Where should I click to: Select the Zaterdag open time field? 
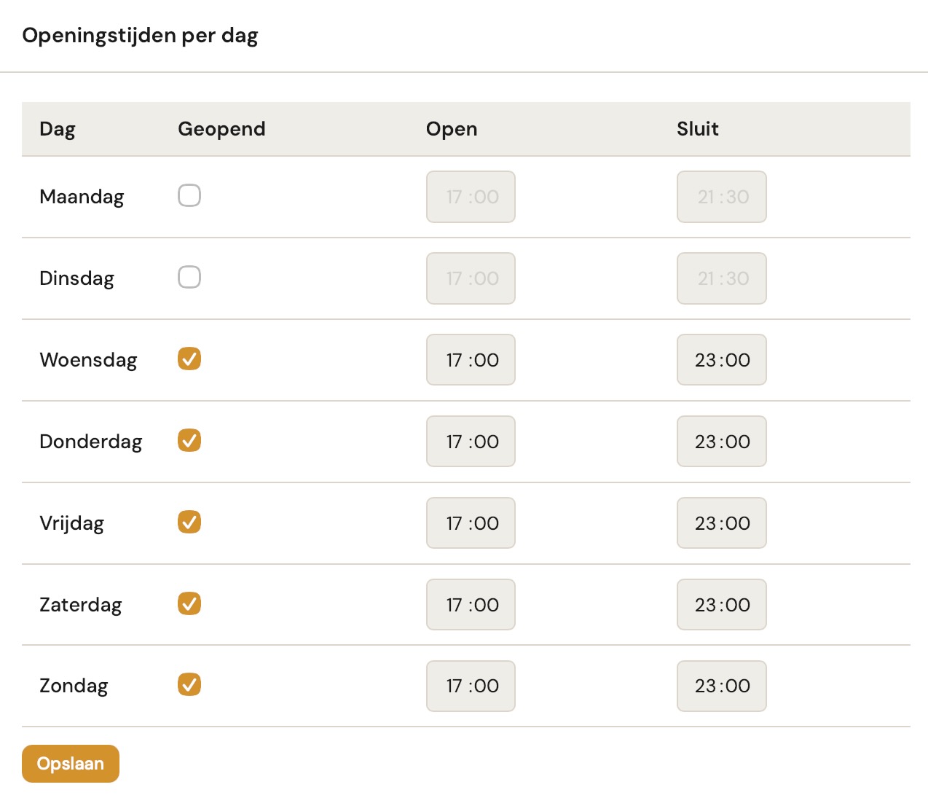[471, 604]
